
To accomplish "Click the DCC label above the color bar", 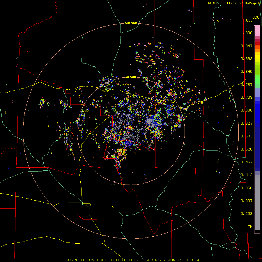I will 256,17.
